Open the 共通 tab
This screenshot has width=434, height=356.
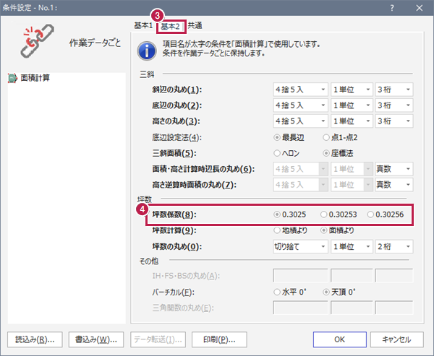(195, 25)
